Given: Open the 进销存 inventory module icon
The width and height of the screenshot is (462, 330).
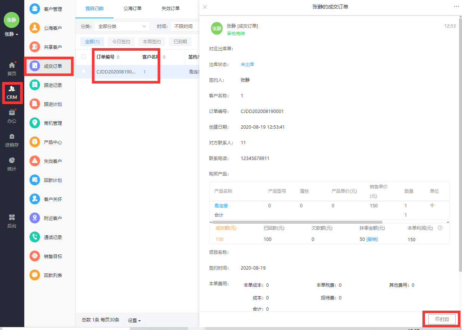Looking at the screenshot, I should tap(12, 136).
